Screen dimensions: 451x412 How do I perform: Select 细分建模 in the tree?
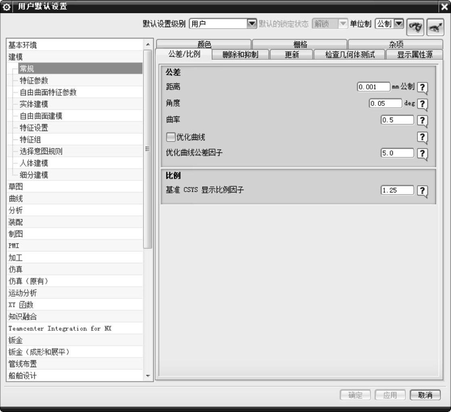(x=80, y=175)
